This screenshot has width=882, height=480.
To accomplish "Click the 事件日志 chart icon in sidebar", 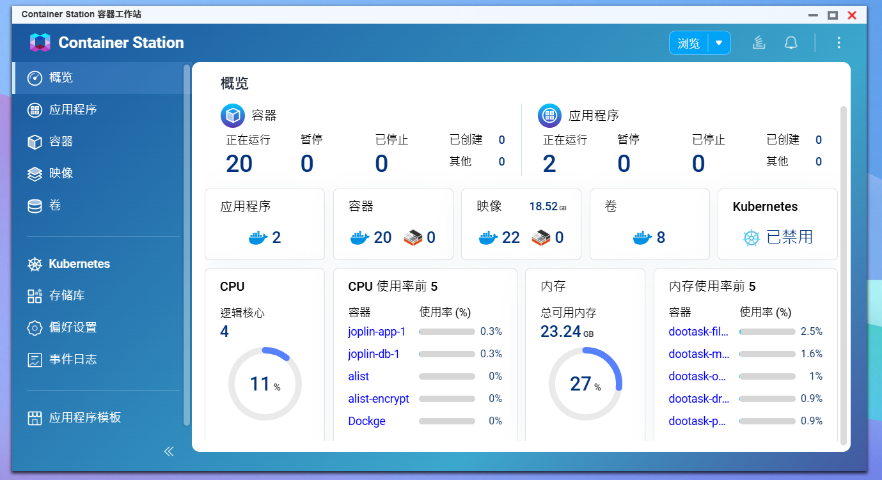I will coord(35,360).
